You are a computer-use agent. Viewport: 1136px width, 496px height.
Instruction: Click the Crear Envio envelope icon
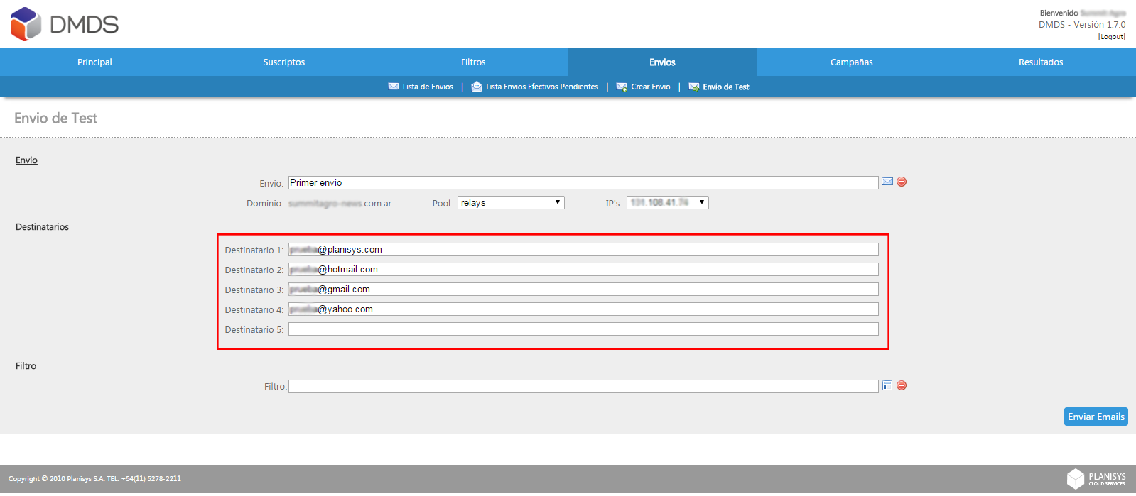622,87
